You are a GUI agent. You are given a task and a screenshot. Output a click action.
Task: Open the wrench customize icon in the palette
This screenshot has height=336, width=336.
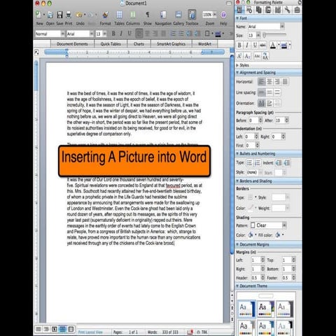pos(287,10)
